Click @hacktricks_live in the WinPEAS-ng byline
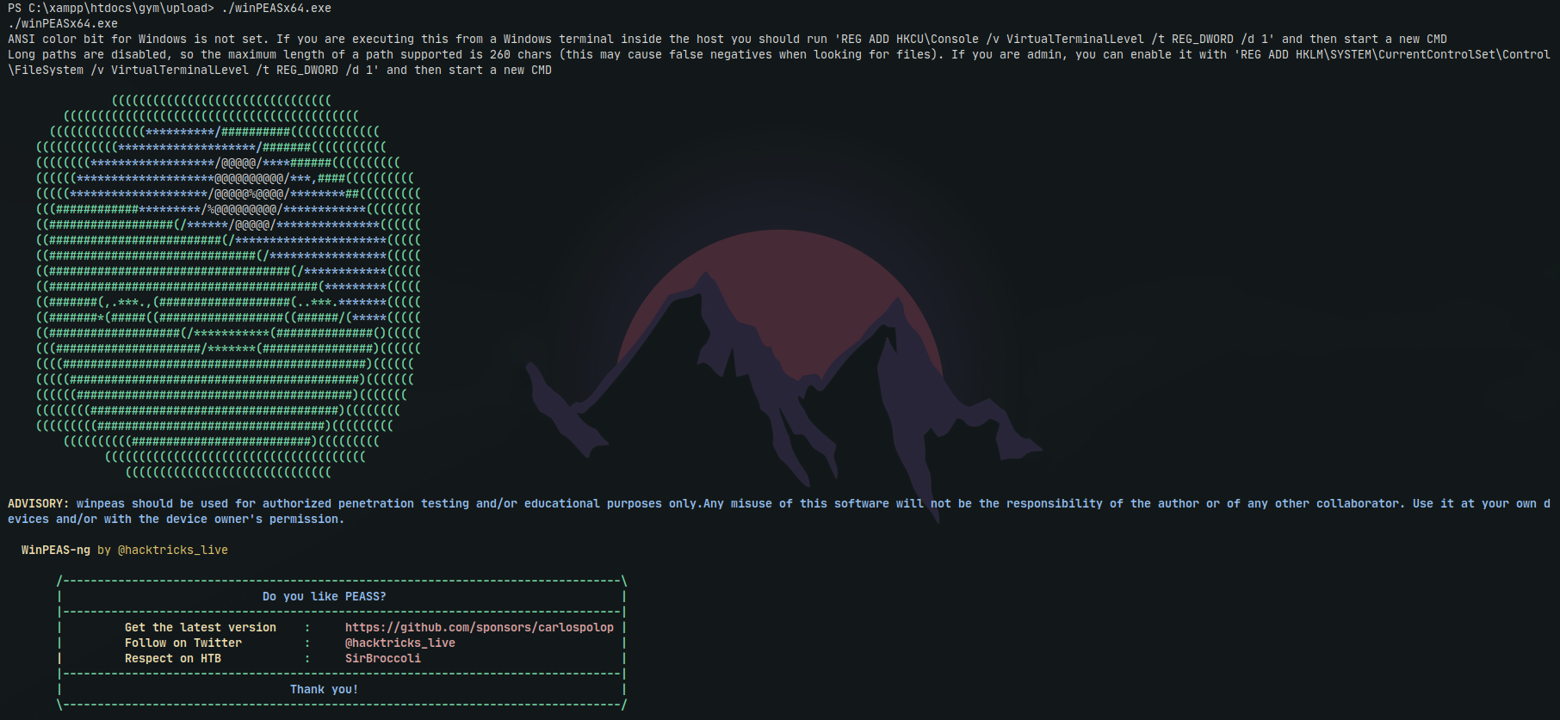The width and height of the screenshot is (1560, 720). pos(172,550)
